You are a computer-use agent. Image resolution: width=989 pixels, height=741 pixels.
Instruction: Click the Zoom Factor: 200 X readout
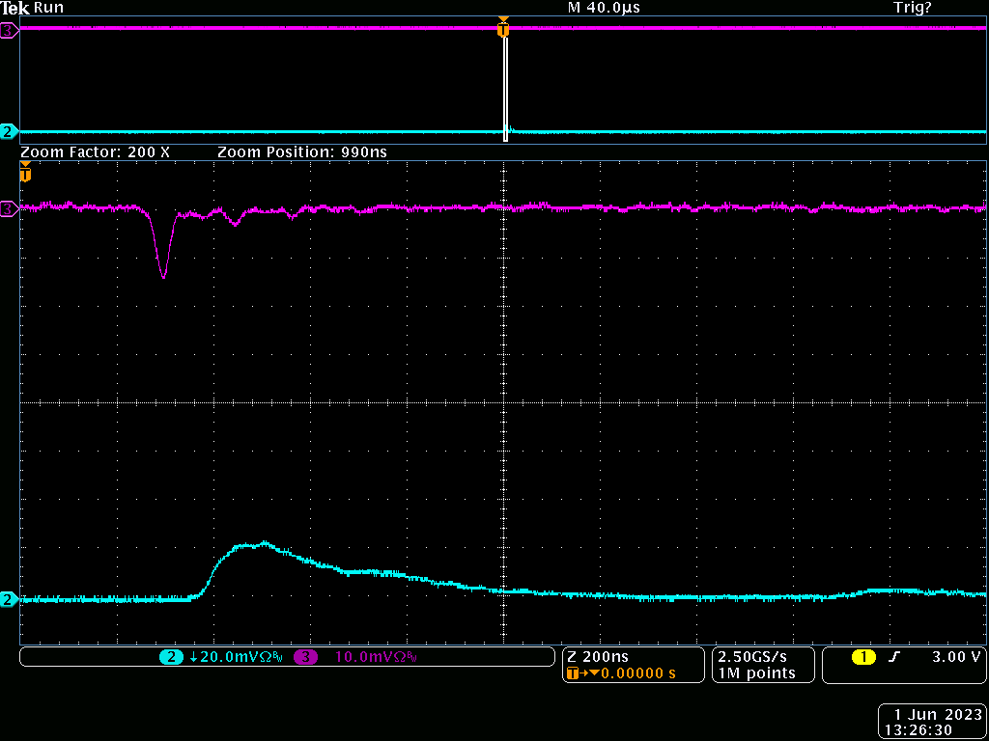point(96,151)
